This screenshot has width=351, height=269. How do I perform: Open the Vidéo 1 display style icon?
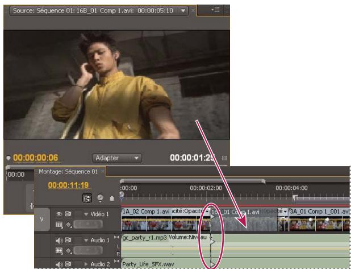tap(59, 225)
